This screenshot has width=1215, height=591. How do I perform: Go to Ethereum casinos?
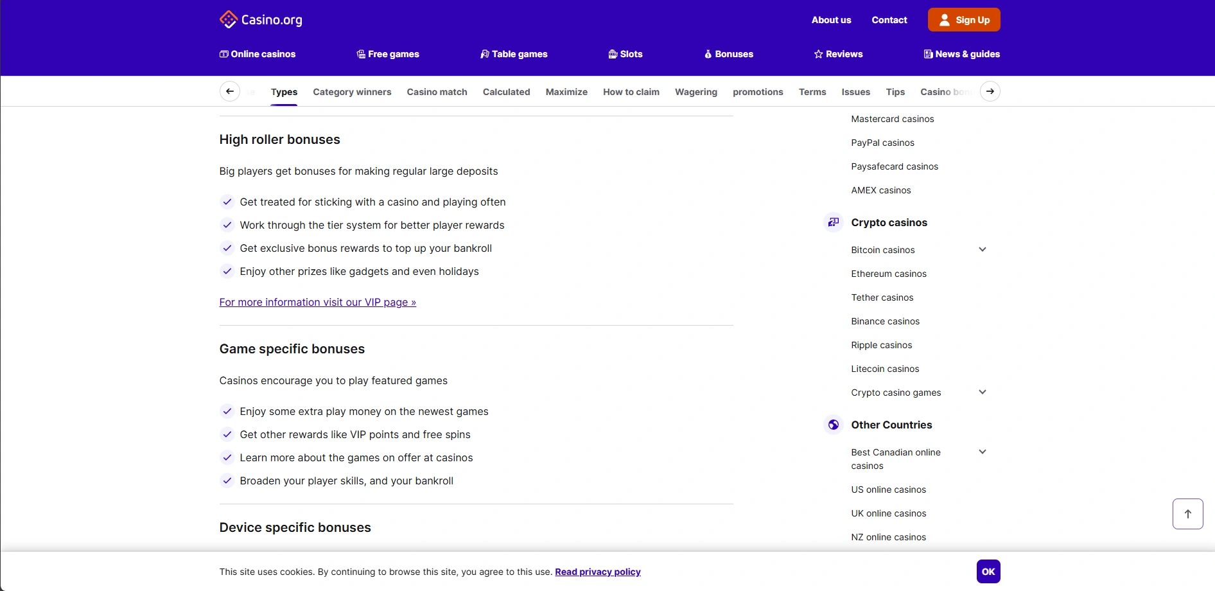point(889,274)
